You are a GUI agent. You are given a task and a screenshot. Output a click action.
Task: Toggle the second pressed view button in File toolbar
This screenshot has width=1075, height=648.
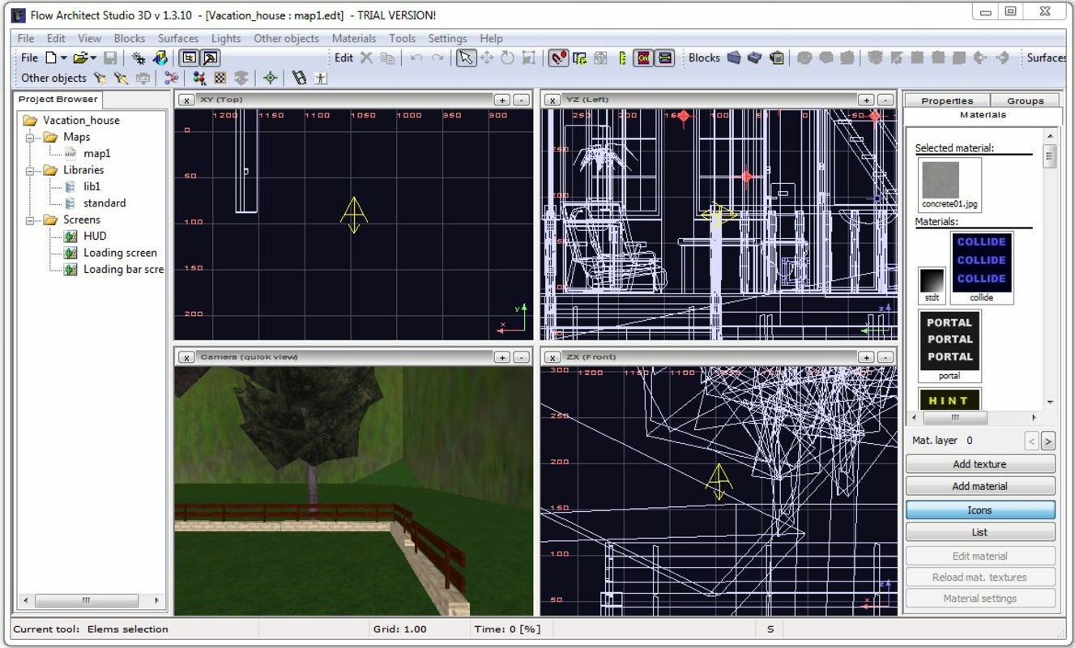coord(211,58)
